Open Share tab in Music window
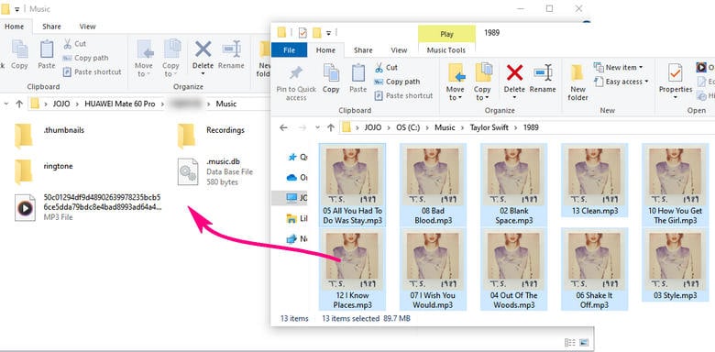The width and height of the screenshot is (715, 352). click(x=51, y=27)
